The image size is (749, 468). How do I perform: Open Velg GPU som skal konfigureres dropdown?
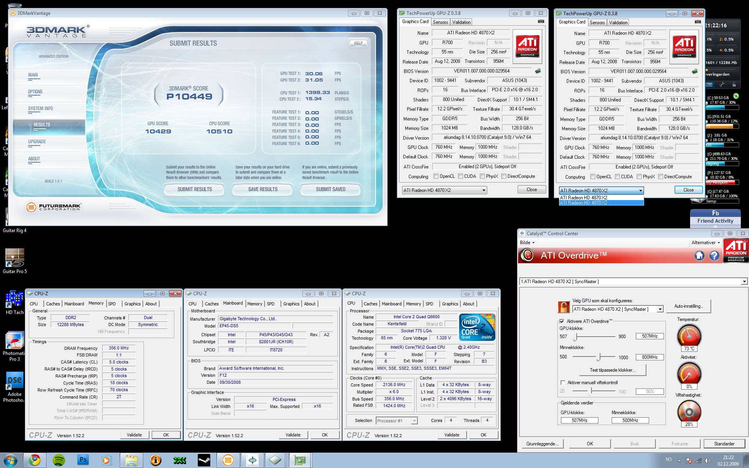tap(618, 309)
